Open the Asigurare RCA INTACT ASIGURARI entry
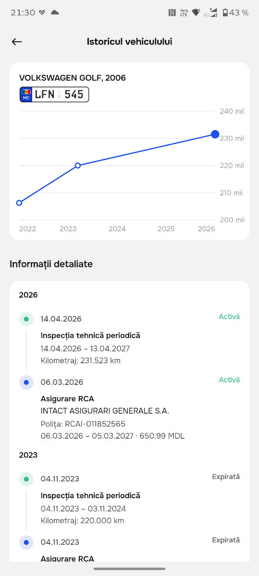 [129, 408]
